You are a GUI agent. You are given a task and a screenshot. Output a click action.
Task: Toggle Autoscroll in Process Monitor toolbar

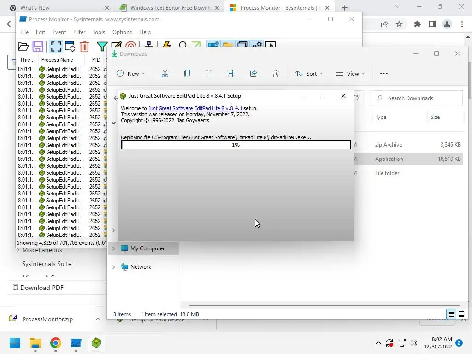[70, 47]
